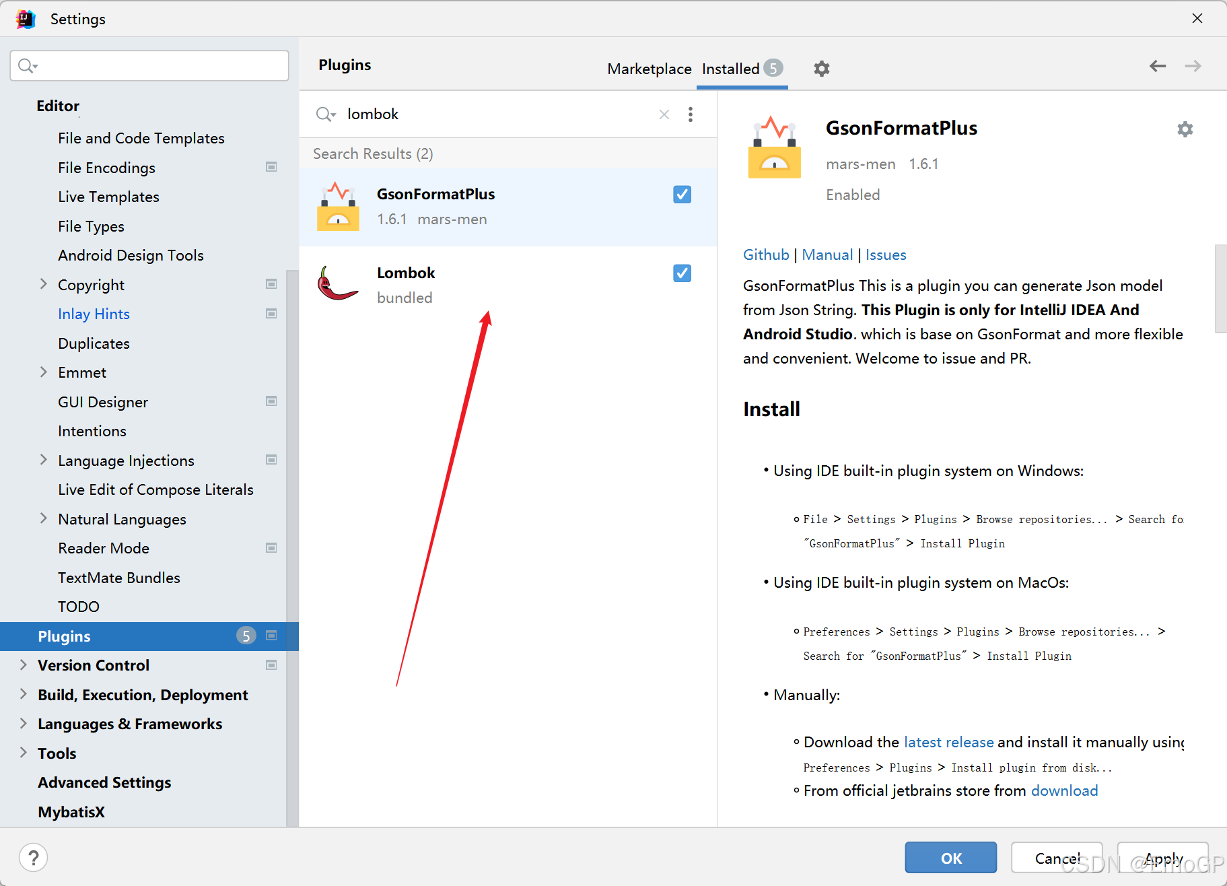Click the Cancel button
The height and width of the screenshot is (886, 1227).
(1057, 858)
